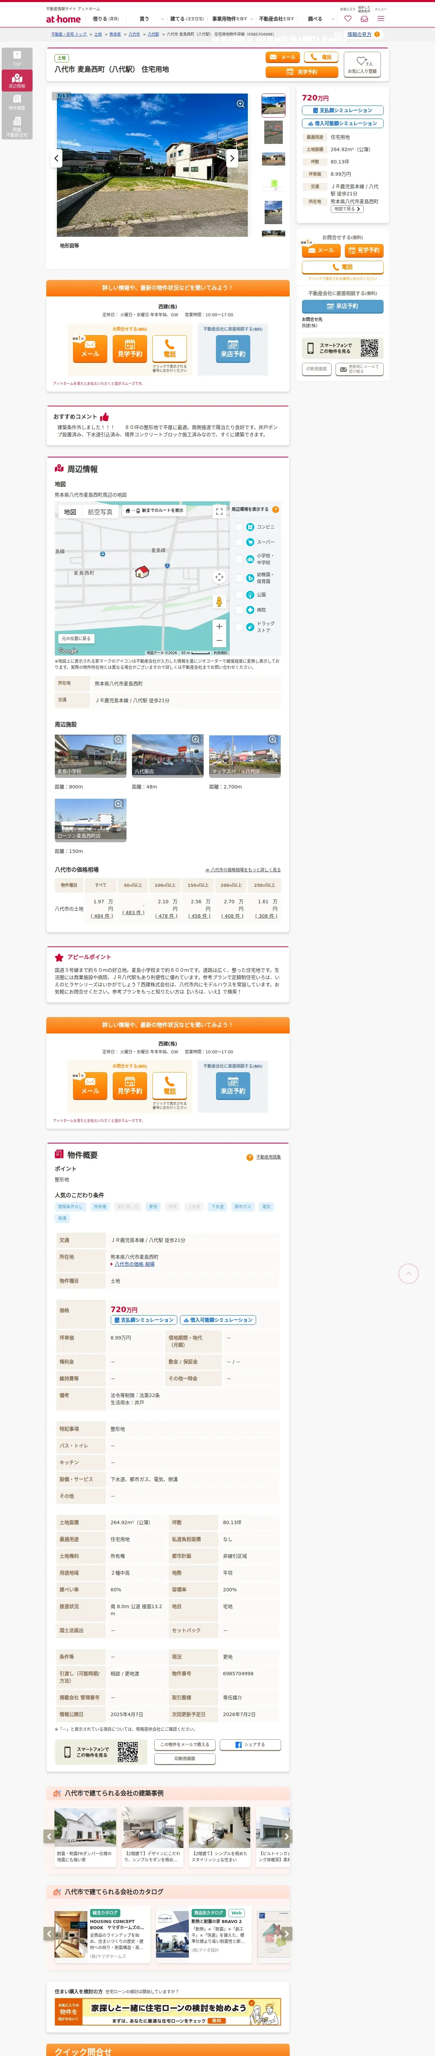The height and width of the screenshot is (2056, 435).
Task: Enable 病院 checkbox on map
Action: pos(240,610)
